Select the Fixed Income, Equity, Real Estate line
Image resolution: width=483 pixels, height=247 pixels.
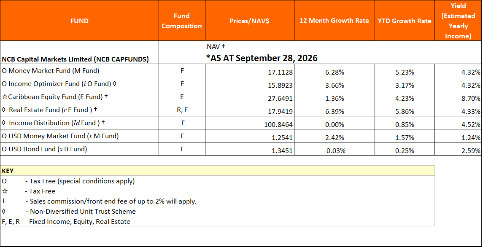click(66, 221)
